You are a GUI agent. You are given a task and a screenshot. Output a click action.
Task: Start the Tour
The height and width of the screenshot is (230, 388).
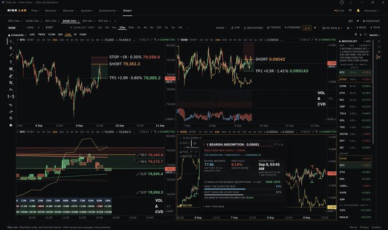pyautogui.click(x=375, y=28)
